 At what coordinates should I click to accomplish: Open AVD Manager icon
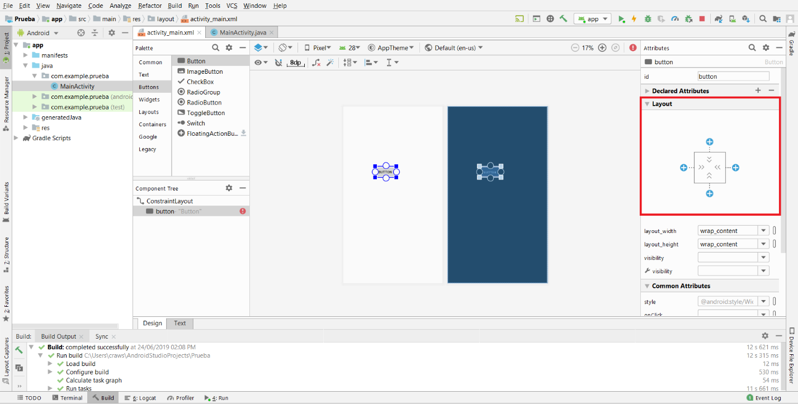coord(732,18)
